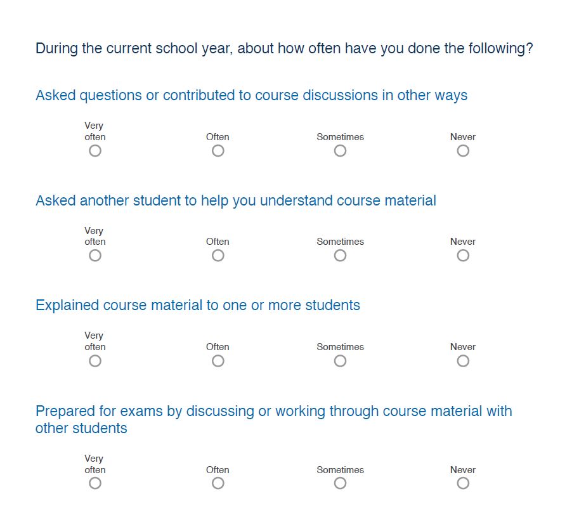Mark "Sometimes" for asked another student to help
The height and width of the screenshot is (515, 579).
pos(341,256)
